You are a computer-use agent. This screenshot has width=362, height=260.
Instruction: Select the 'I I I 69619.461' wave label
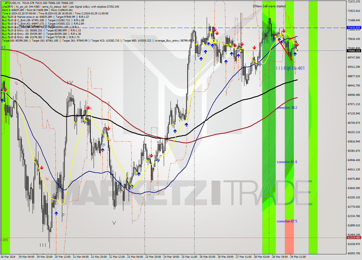point(290,68)
